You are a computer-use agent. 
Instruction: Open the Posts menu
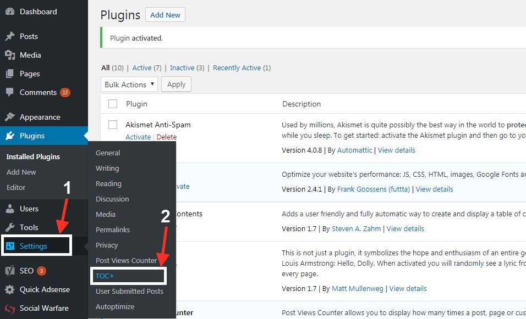29,36
